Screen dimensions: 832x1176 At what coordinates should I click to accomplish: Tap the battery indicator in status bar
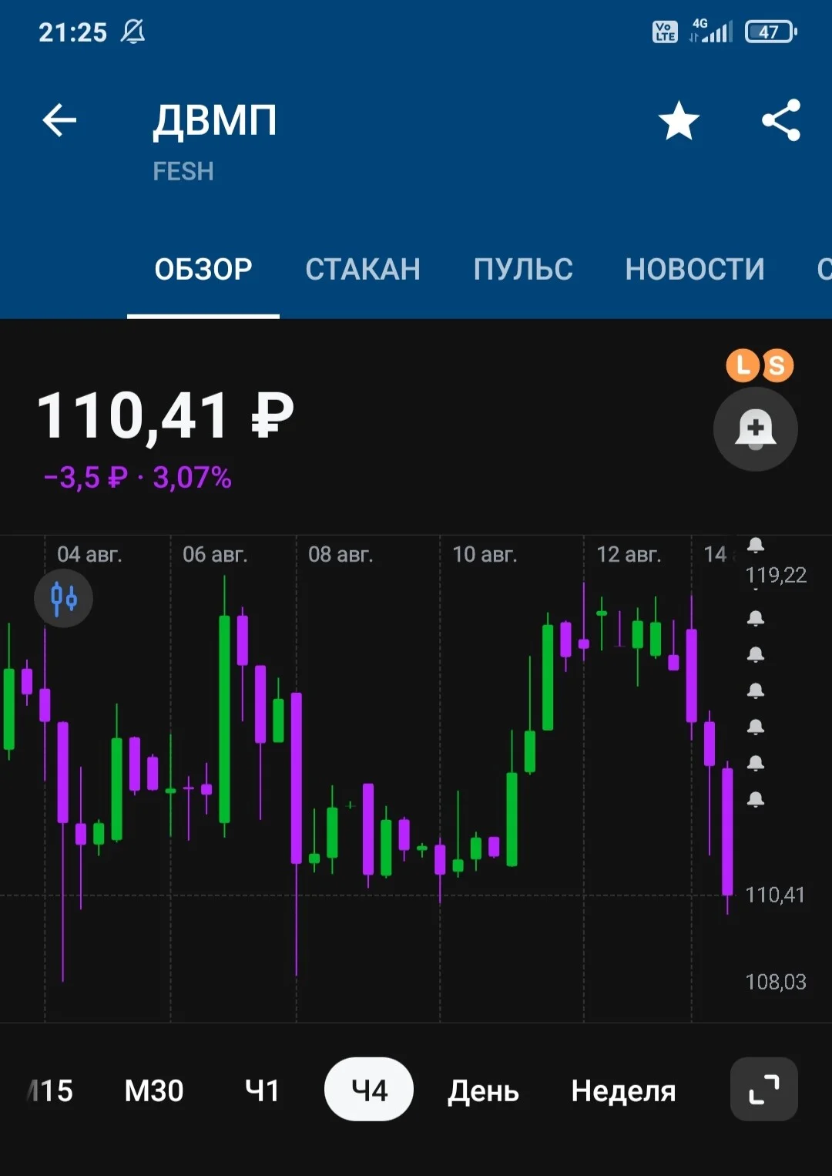[x=771, y=32]
